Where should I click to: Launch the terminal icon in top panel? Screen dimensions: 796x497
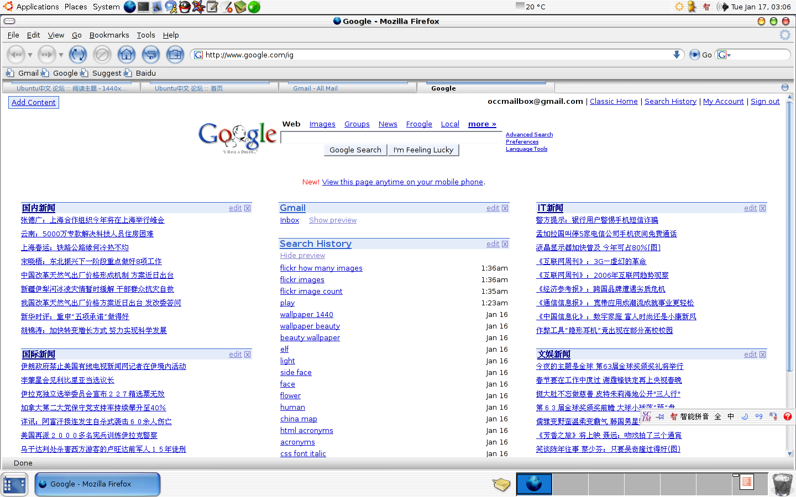pos(143,7)
